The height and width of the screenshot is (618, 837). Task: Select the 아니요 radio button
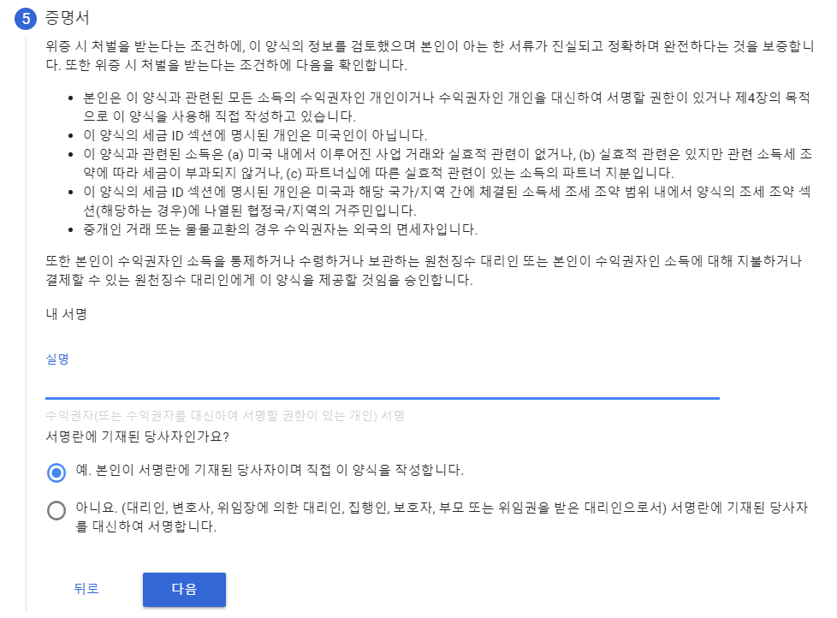tap(56, 510)
